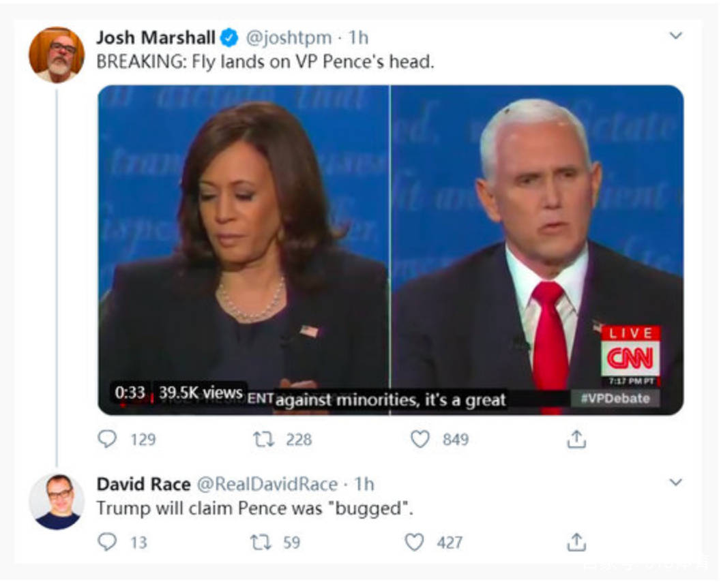Open Josh Marshall's profile picture
Screen dimensions: 721x582
point(57,55)
